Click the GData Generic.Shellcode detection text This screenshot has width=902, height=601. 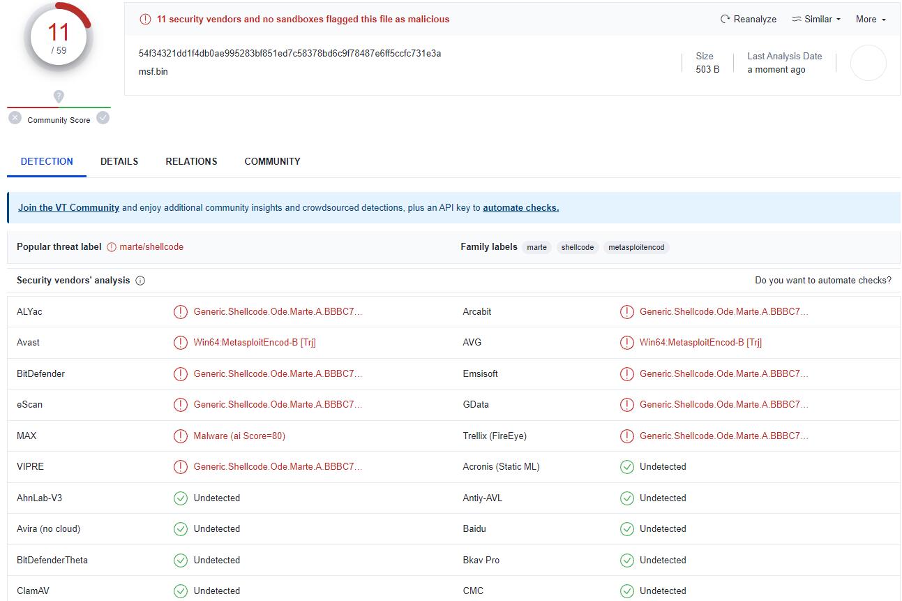[x=724, y=405]
